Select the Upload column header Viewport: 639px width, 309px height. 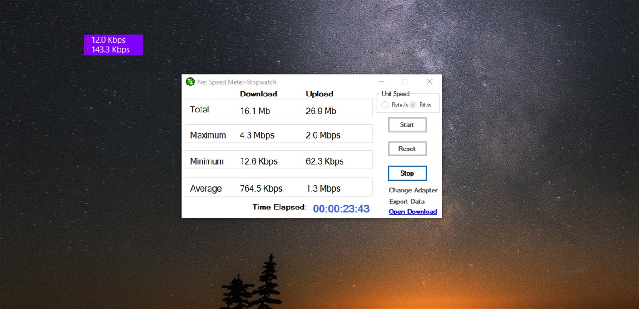[x=319, y=94]
